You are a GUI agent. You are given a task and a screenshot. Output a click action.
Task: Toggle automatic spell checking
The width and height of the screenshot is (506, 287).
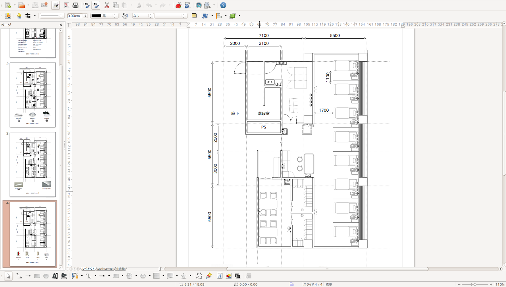[95, 5]
